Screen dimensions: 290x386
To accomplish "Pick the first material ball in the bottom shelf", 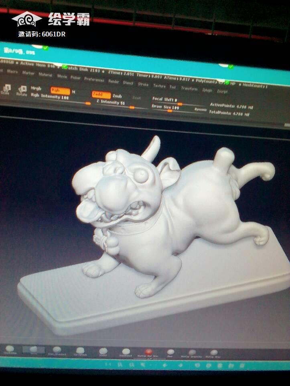I will [10, 350].
